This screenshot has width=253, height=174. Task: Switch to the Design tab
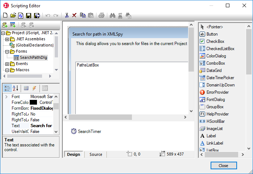point(74,154)
